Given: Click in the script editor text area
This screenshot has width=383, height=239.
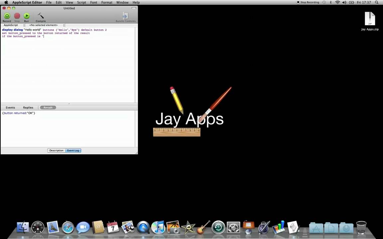Looking at the screenshot, I should (x=68, y=65).
